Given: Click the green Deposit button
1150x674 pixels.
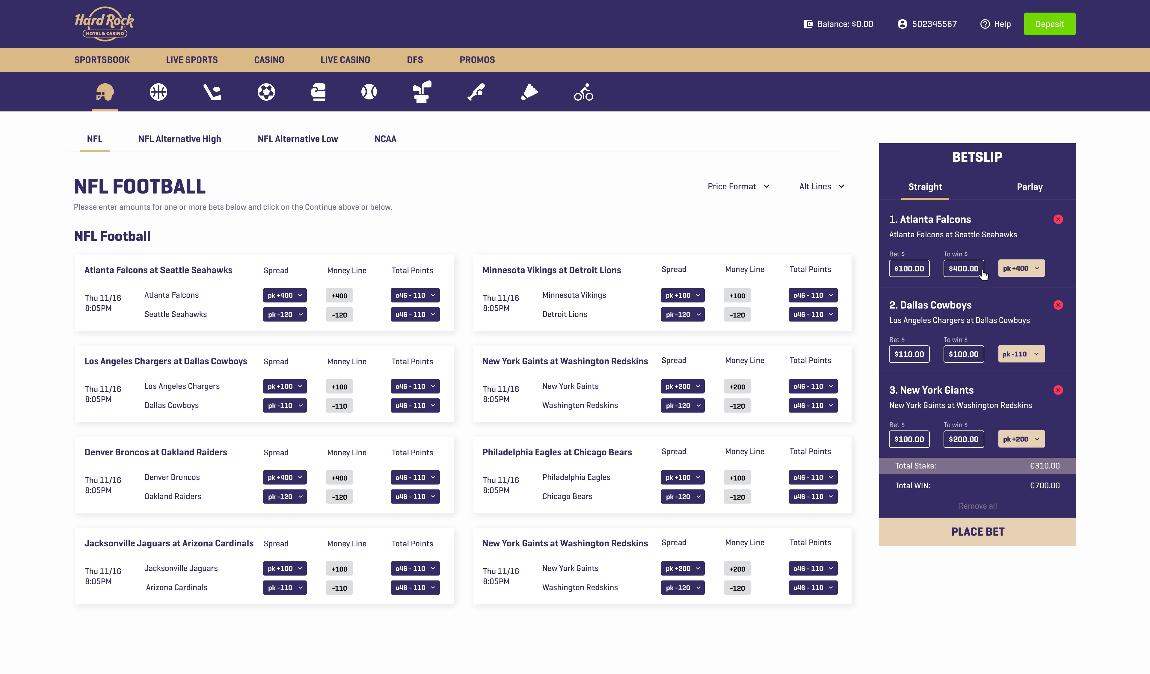Looking at the screenshot, I should 1049,24.
